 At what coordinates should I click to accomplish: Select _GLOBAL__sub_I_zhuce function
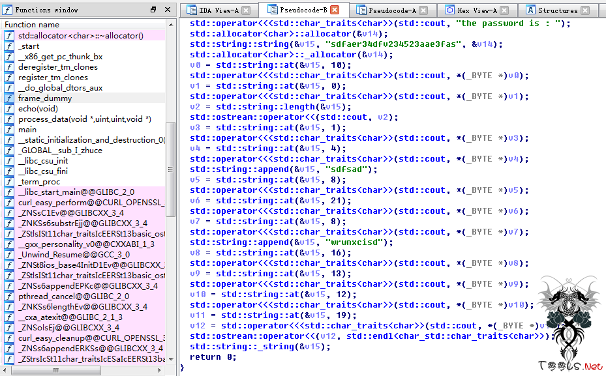pos(84,150)
